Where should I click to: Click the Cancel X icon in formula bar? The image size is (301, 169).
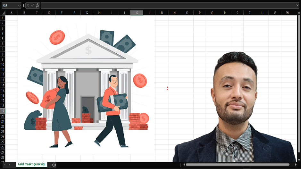[28, 5]
